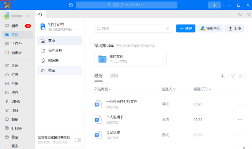Open document 会议纪要

click(x=113, y=133)
